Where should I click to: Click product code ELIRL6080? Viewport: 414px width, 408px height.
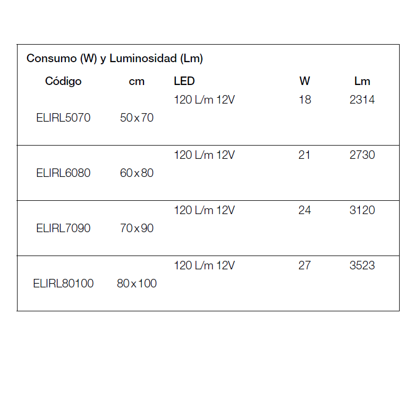[63, 173]
